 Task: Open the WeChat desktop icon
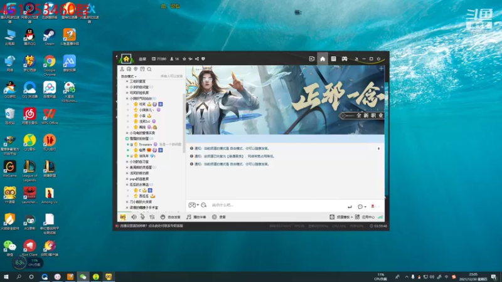[x=10, y=248]
